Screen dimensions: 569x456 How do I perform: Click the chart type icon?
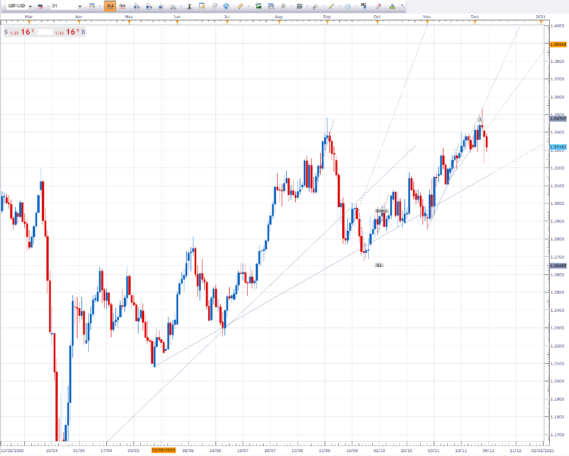92,6
